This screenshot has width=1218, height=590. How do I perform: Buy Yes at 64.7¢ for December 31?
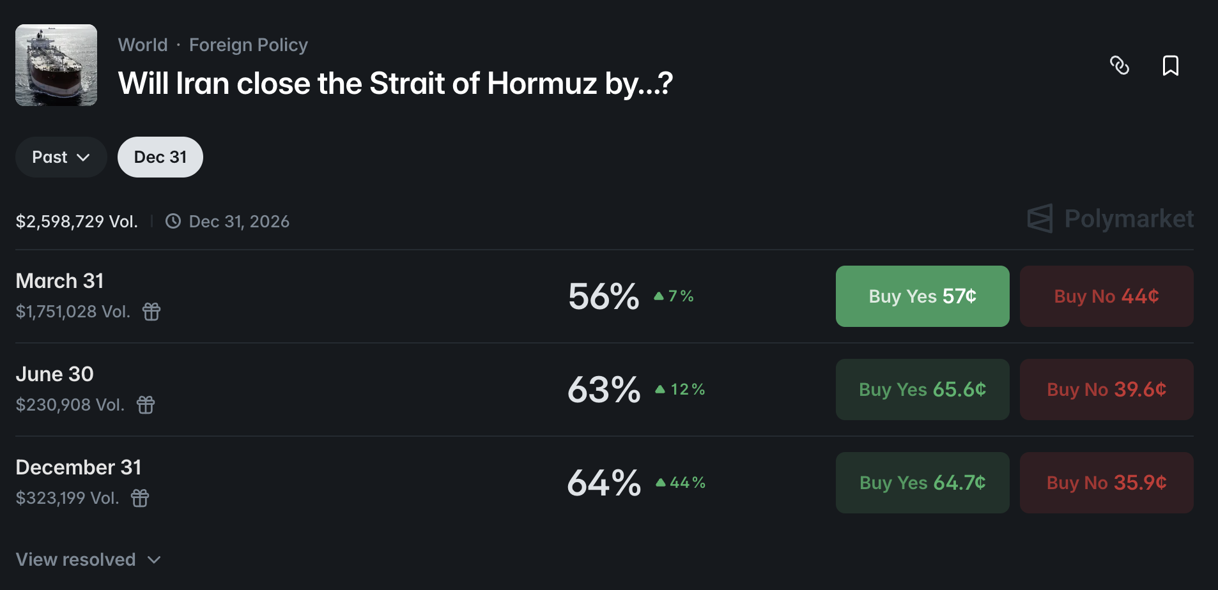(922, 483)
